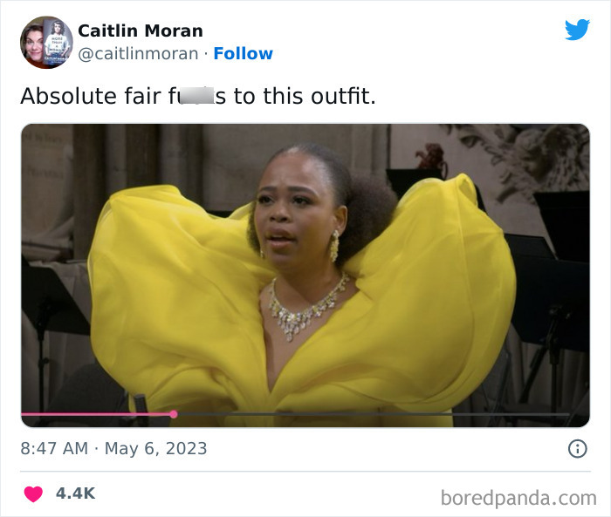Open Caitlin Moran's profile avatar
Viewport: 611px width, 517px height.
46,43
